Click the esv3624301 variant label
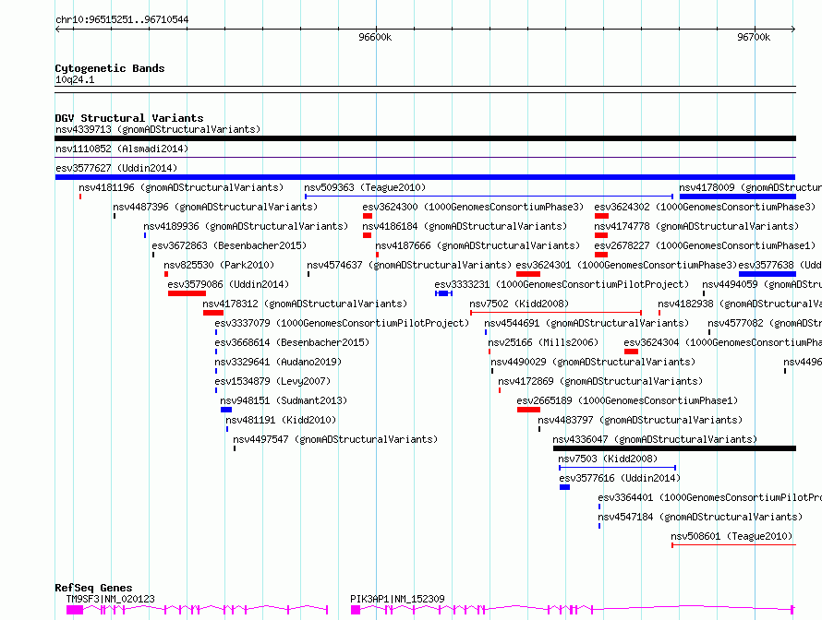The image size is (822, 620). click(x=626, y=265)
